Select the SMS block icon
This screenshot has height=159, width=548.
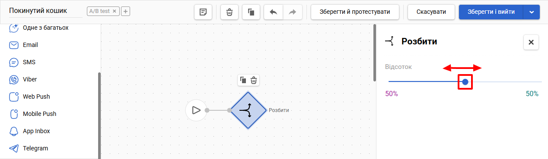click(x=14, y=62)
